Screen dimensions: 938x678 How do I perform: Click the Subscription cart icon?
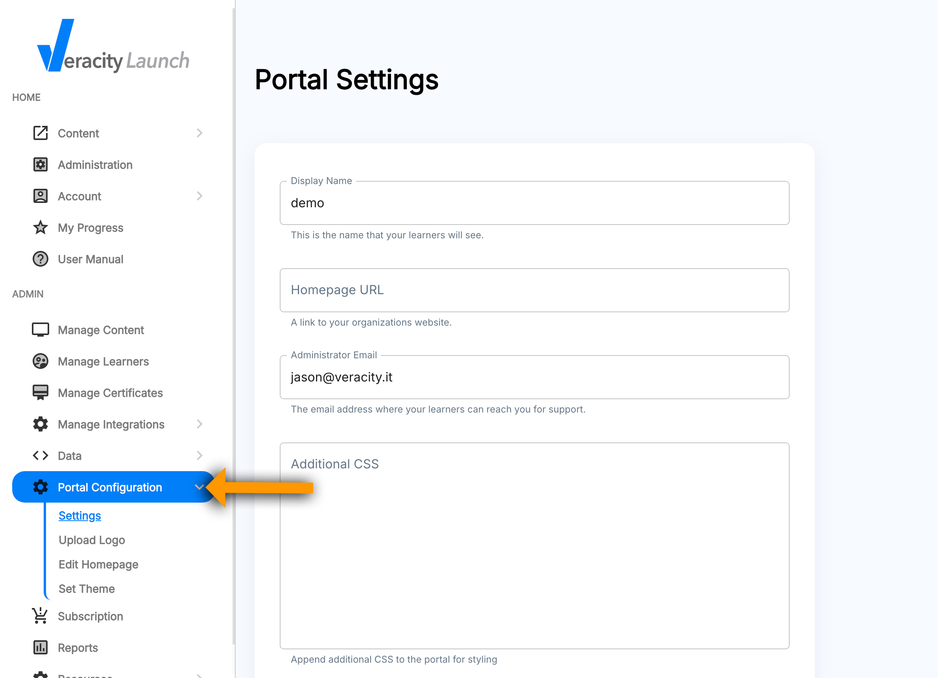(40, 615)
